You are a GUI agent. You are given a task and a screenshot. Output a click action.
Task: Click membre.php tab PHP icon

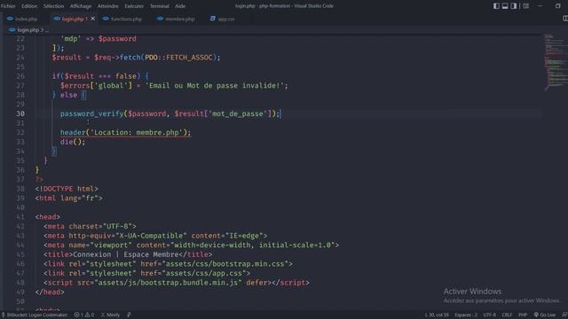point(160,19)
